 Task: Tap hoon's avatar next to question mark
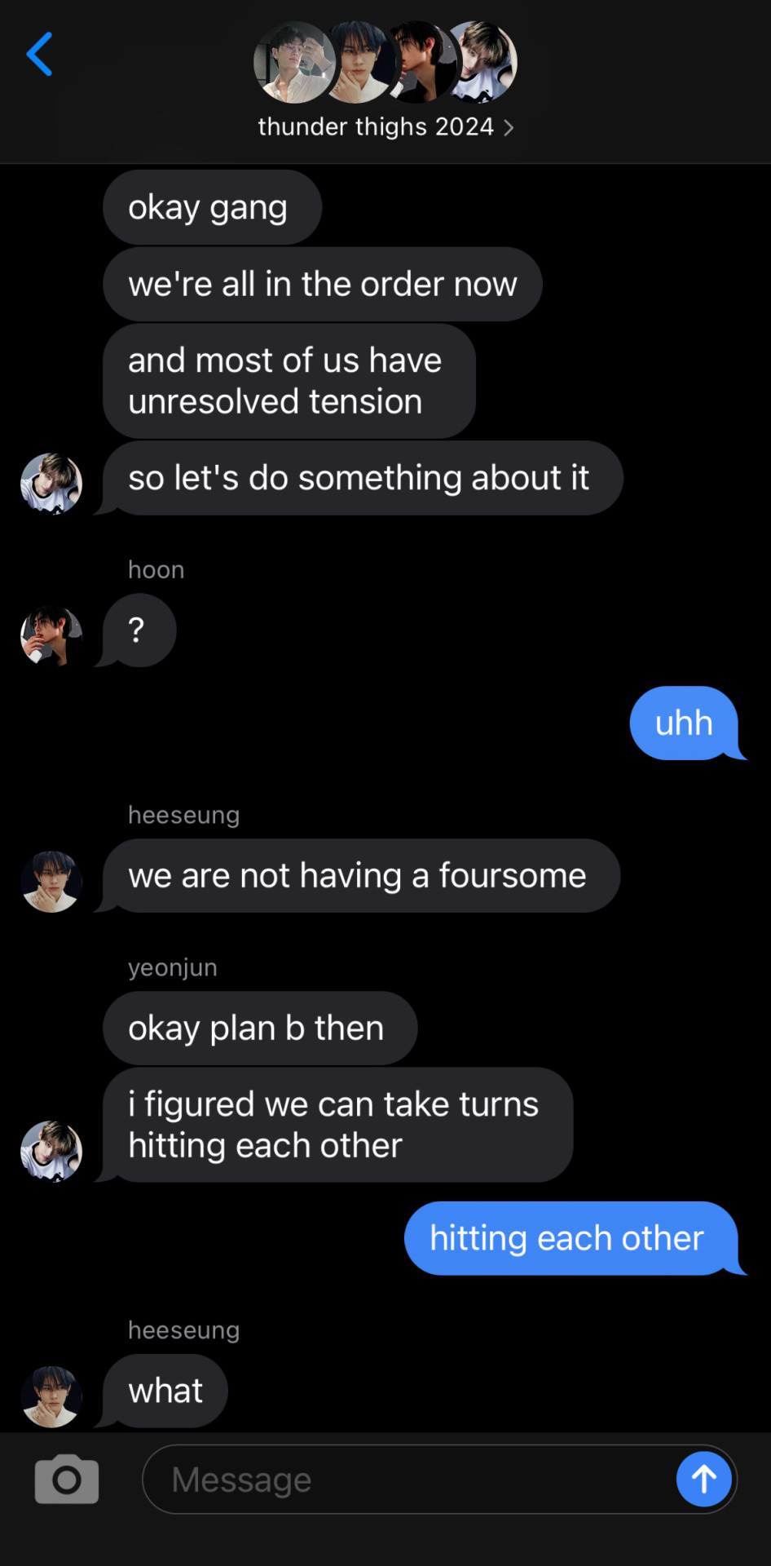click(x=51, y=636)
